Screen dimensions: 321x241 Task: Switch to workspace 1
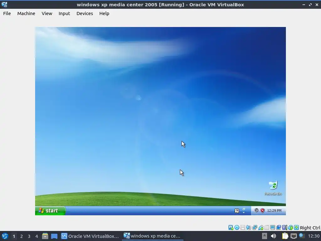(14, 236)
